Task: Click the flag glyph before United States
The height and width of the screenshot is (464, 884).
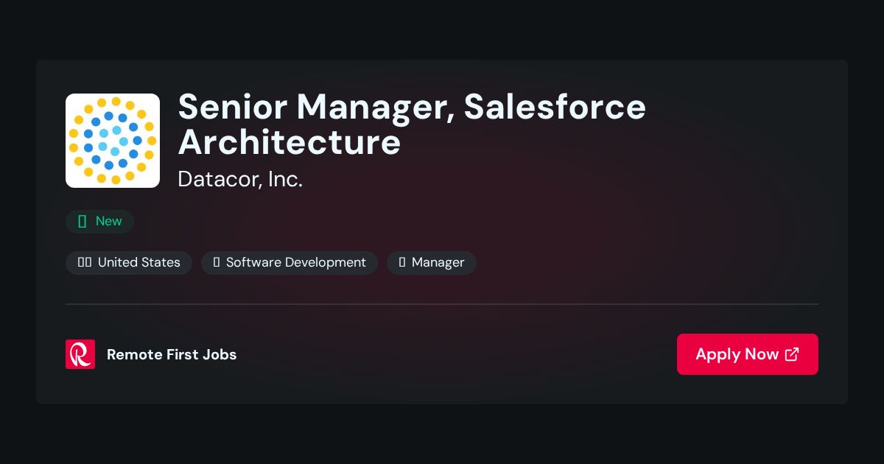Action: click(x=85, y=262)
